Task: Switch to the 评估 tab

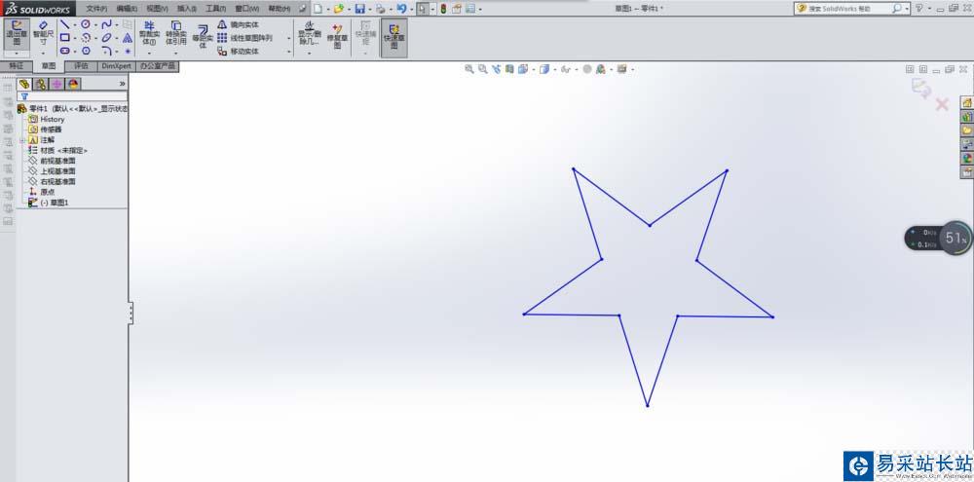Action: click(82, 66)
